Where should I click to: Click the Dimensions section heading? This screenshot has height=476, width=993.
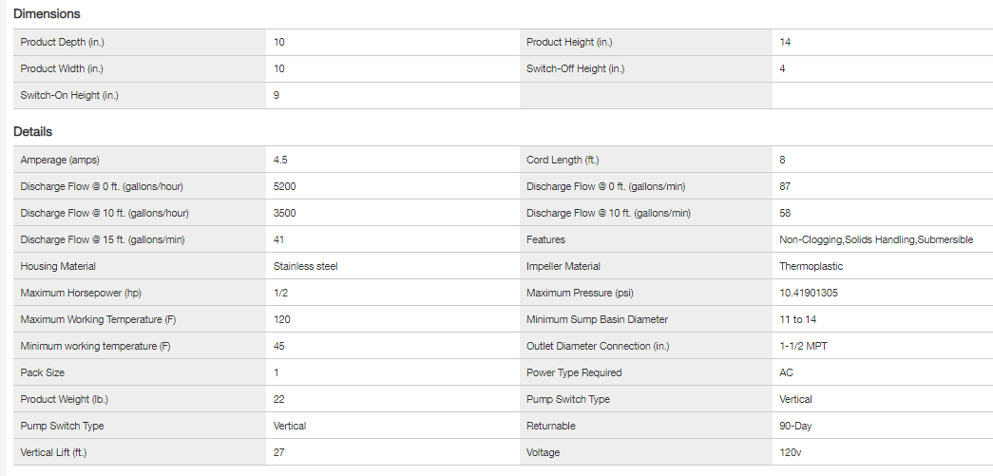(x=47, y=14)
